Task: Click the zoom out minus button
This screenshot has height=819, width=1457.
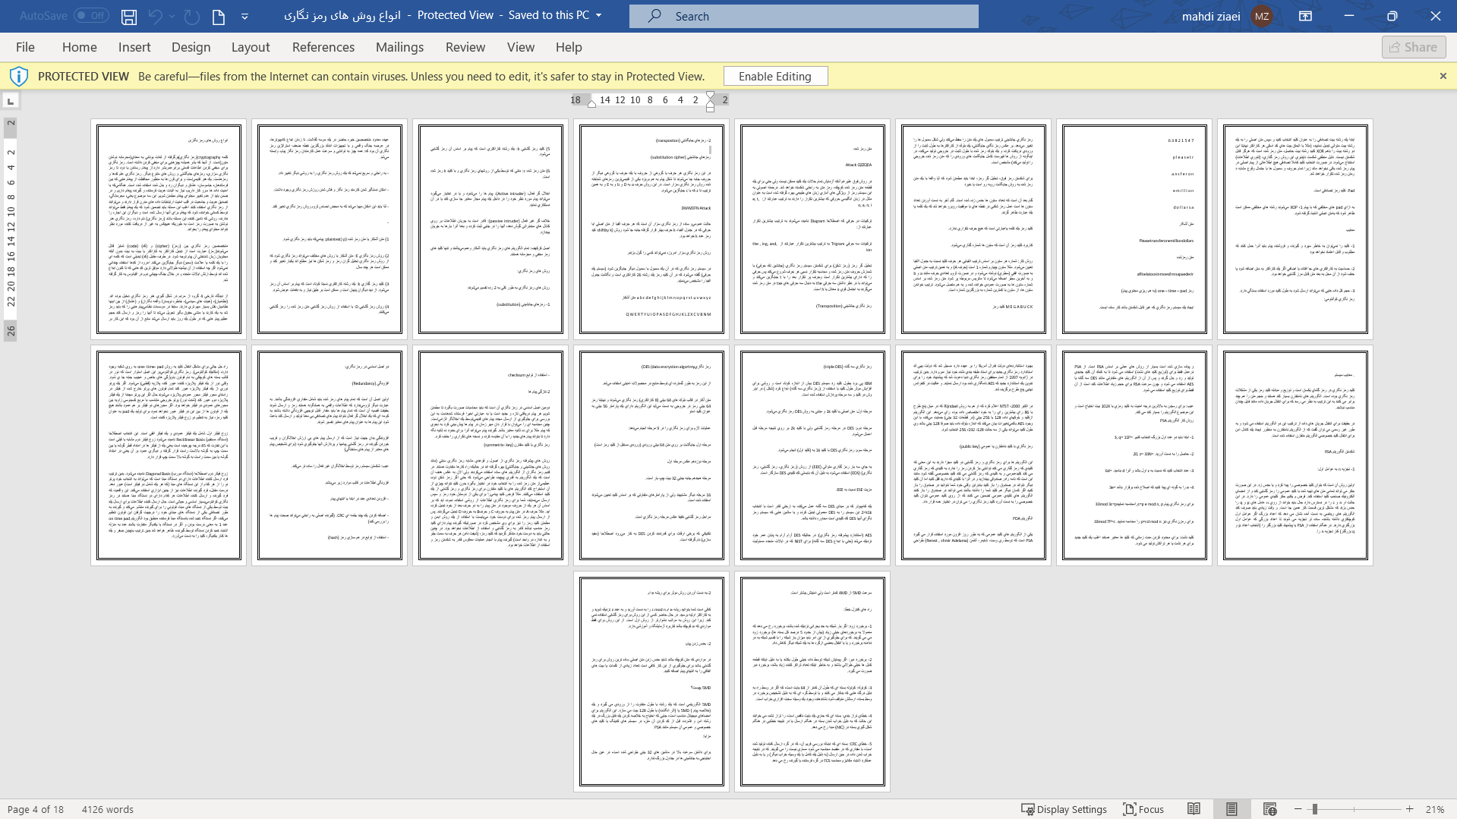Action: pos(1298,809)
